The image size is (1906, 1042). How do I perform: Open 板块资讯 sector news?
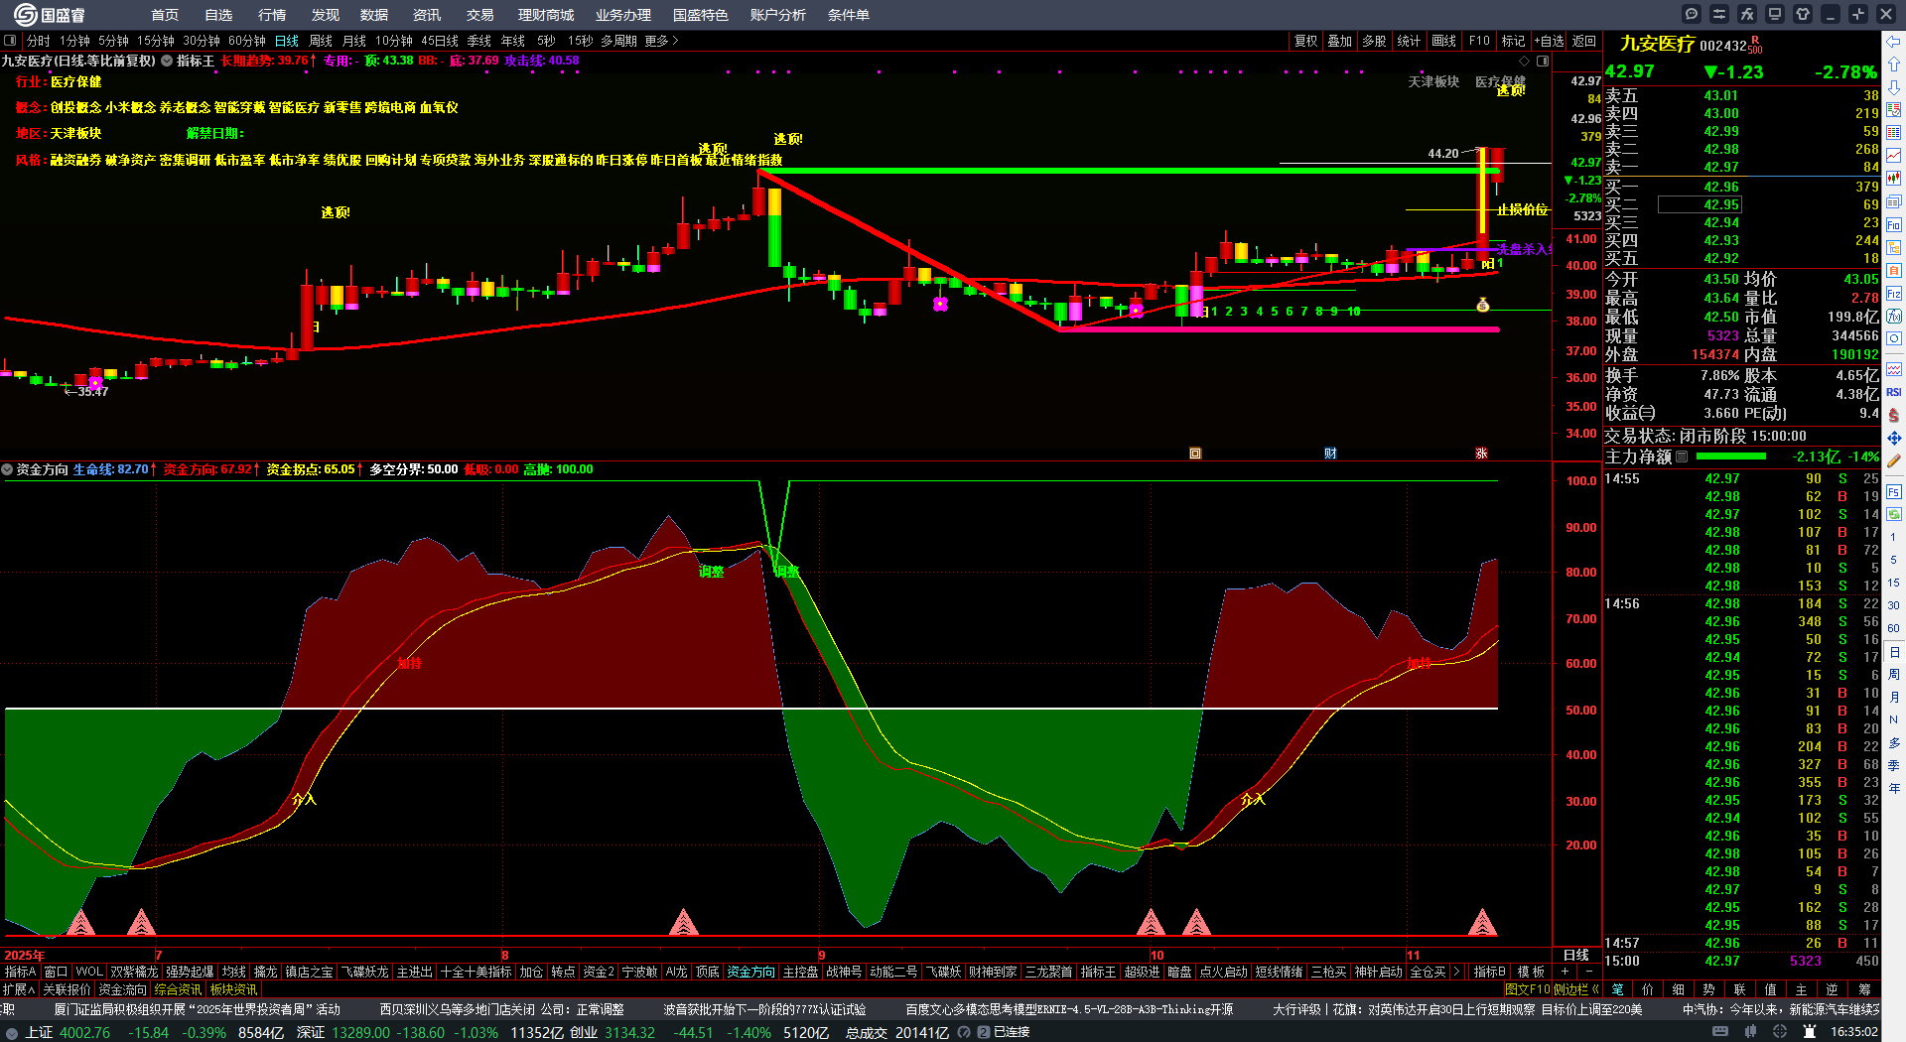(233, 989)
